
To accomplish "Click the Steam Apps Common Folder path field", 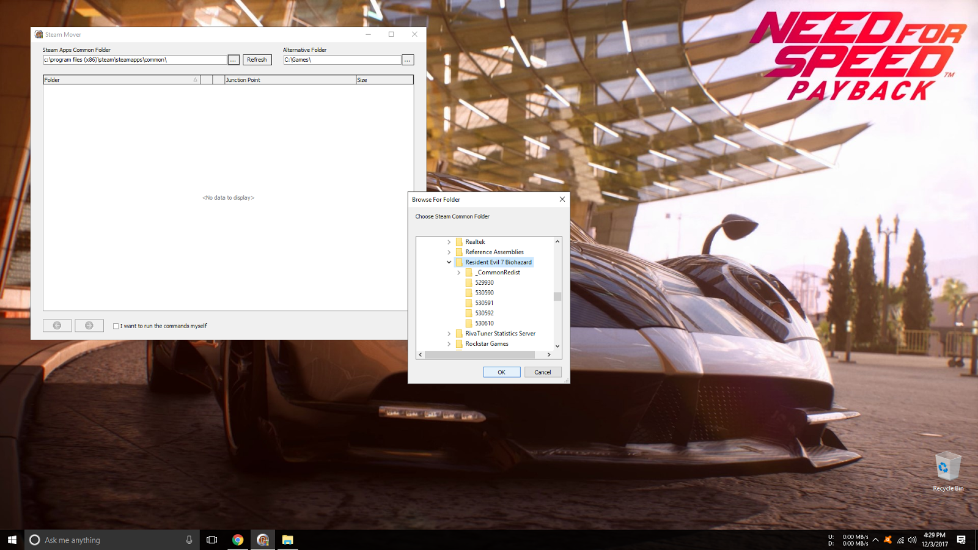I will pos(135,60).
